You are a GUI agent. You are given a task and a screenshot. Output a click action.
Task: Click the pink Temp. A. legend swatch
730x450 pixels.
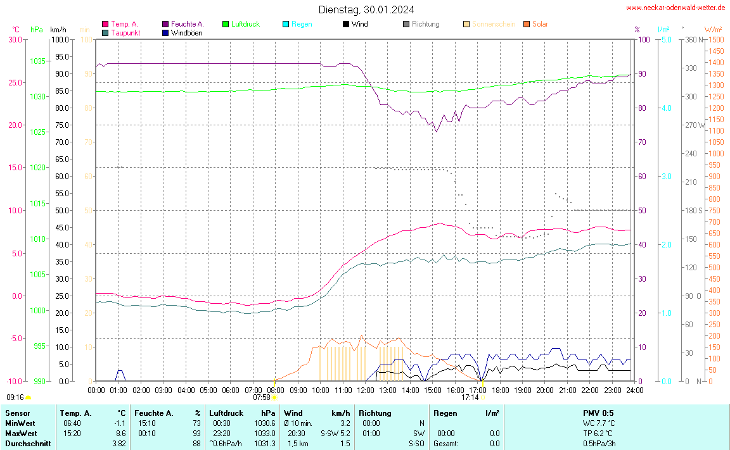(105, 24)
